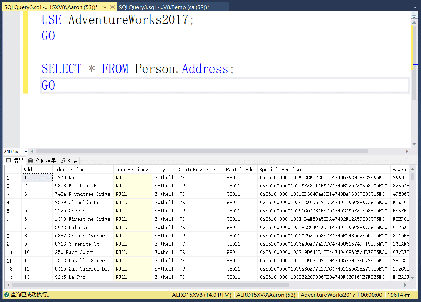Screen dimensions: 421x302
Task: Click the green query success status icon
Action: [6, 295]
